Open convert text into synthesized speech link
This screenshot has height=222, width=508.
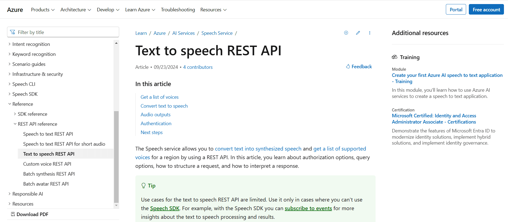(x=258, y=149)
